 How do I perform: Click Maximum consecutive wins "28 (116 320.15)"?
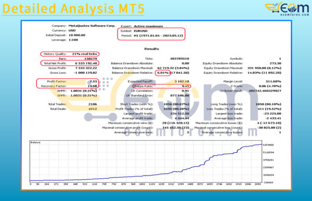176,123
